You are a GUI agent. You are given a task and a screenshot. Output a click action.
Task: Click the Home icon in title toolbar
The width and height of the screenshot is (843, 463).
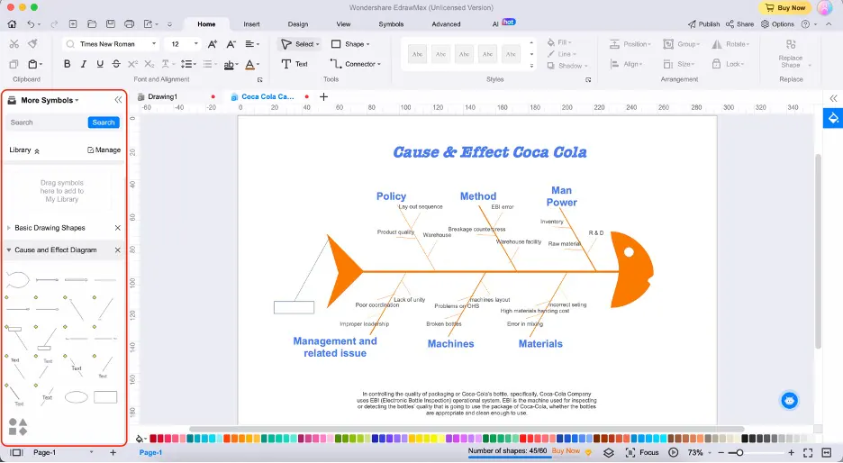click(x=12, y=24)
